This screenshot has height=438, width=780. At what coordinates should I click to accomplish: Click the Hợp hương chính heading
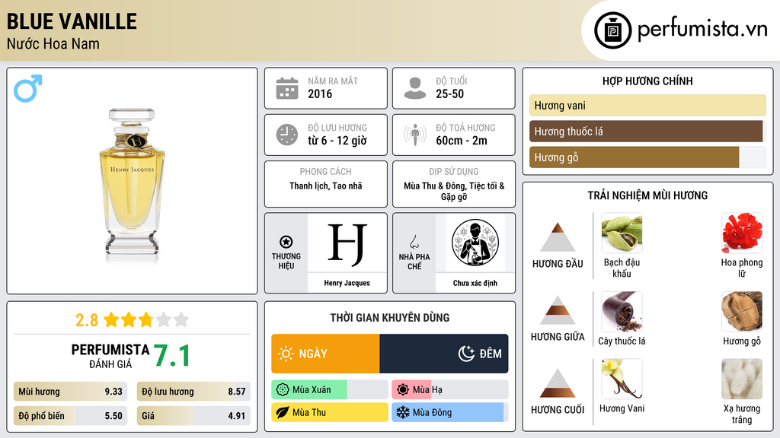[647, 81]
